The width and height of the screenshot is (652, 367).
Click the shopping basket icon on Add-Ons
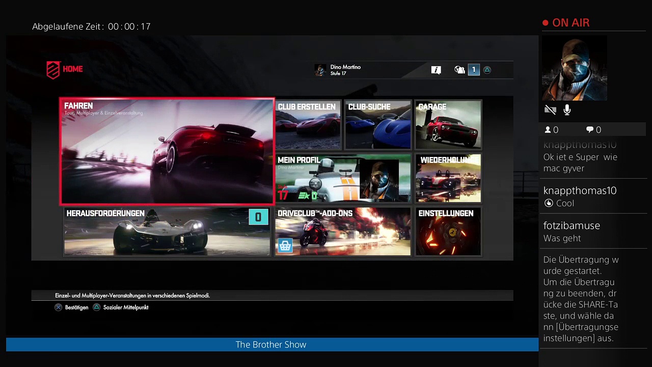285,246
